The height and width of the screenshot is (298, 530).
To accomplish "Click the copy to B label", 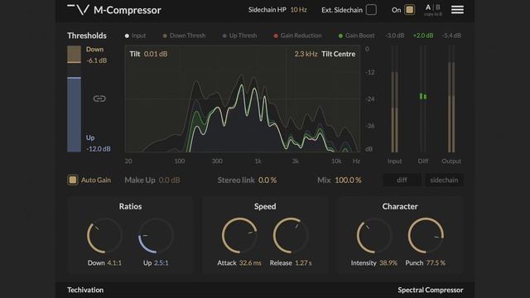I will pyautogui.click(x=433, y=14).
